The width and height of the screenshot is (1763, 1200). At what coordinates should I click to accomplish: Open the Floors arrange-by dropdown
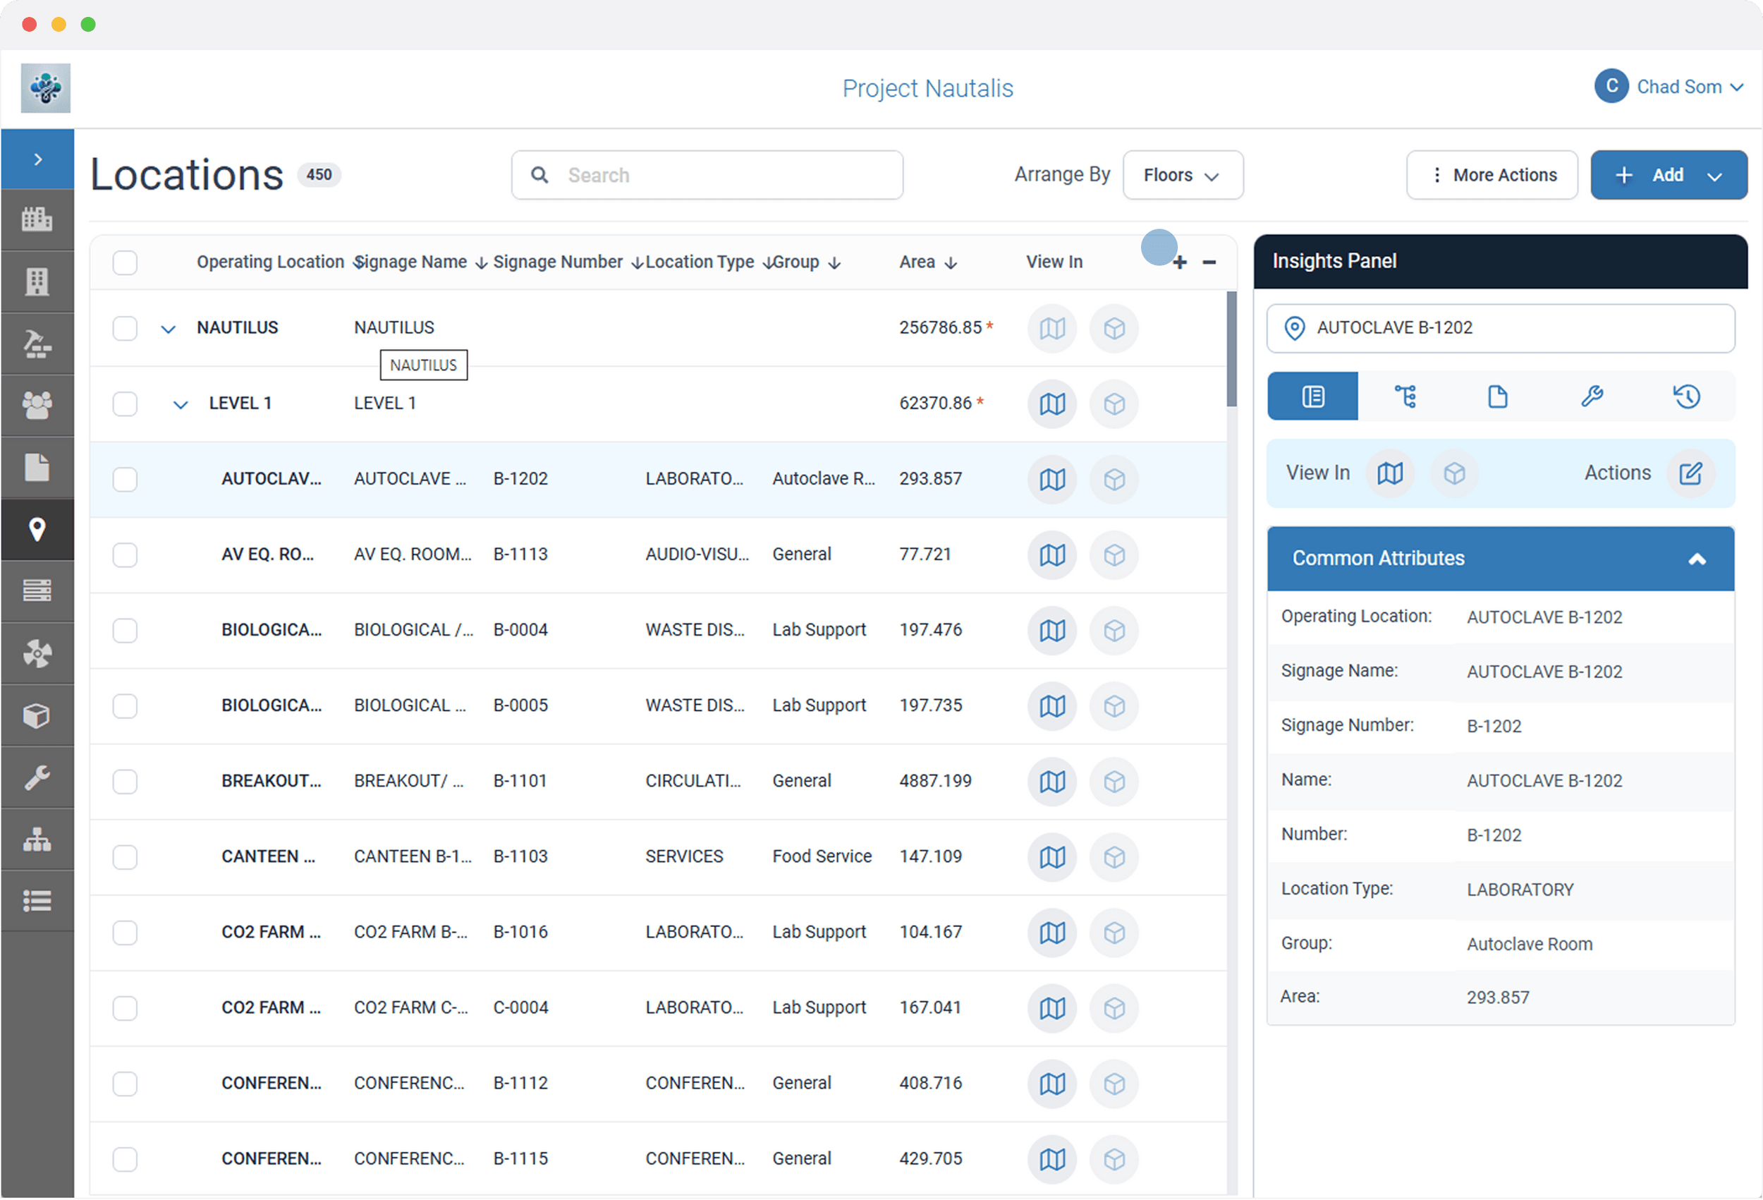point(1182,174)
